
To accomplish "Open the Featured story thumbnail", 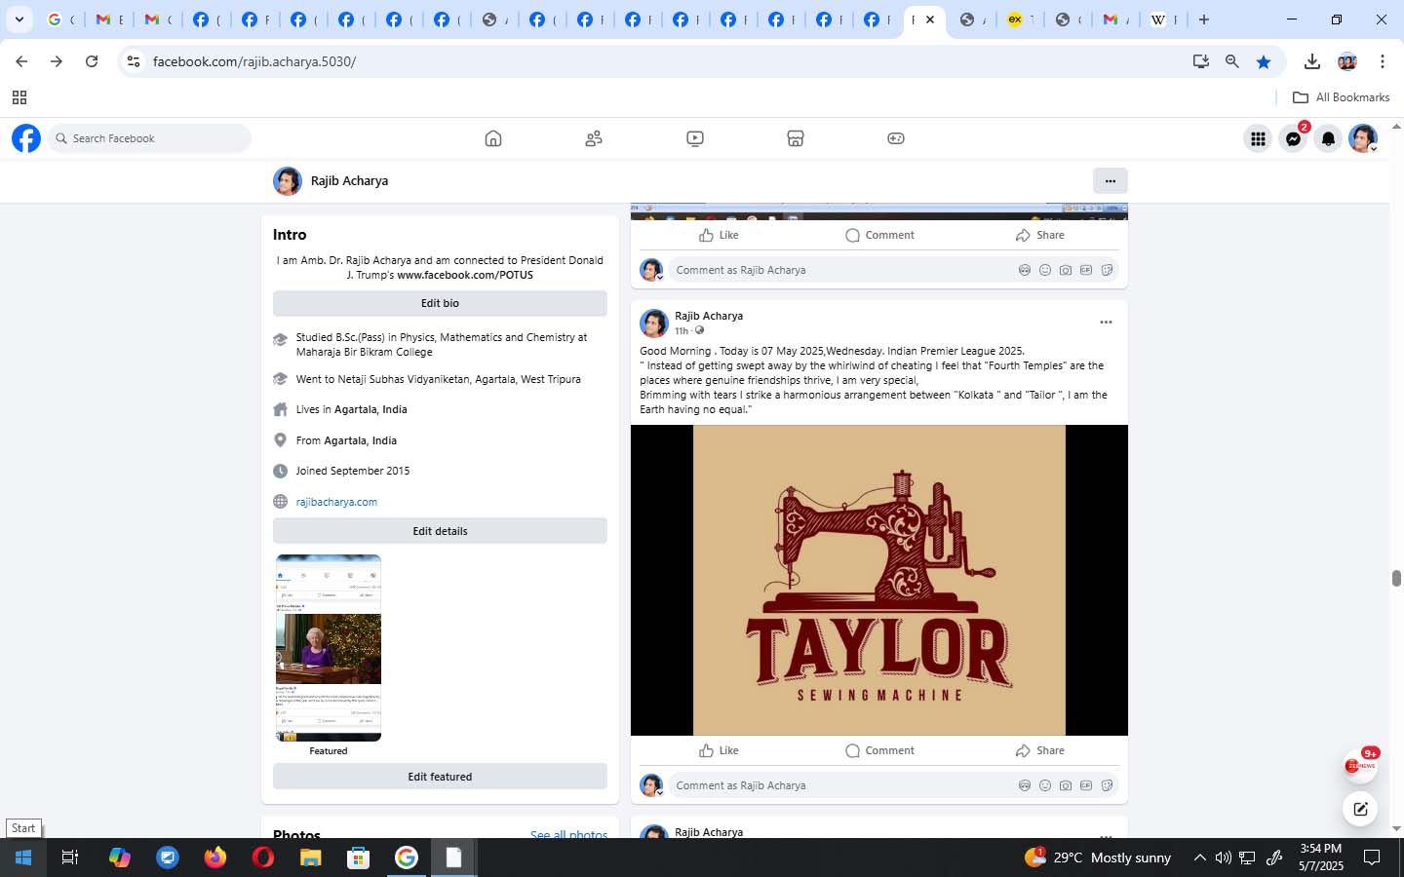I will tap(329, 648).
